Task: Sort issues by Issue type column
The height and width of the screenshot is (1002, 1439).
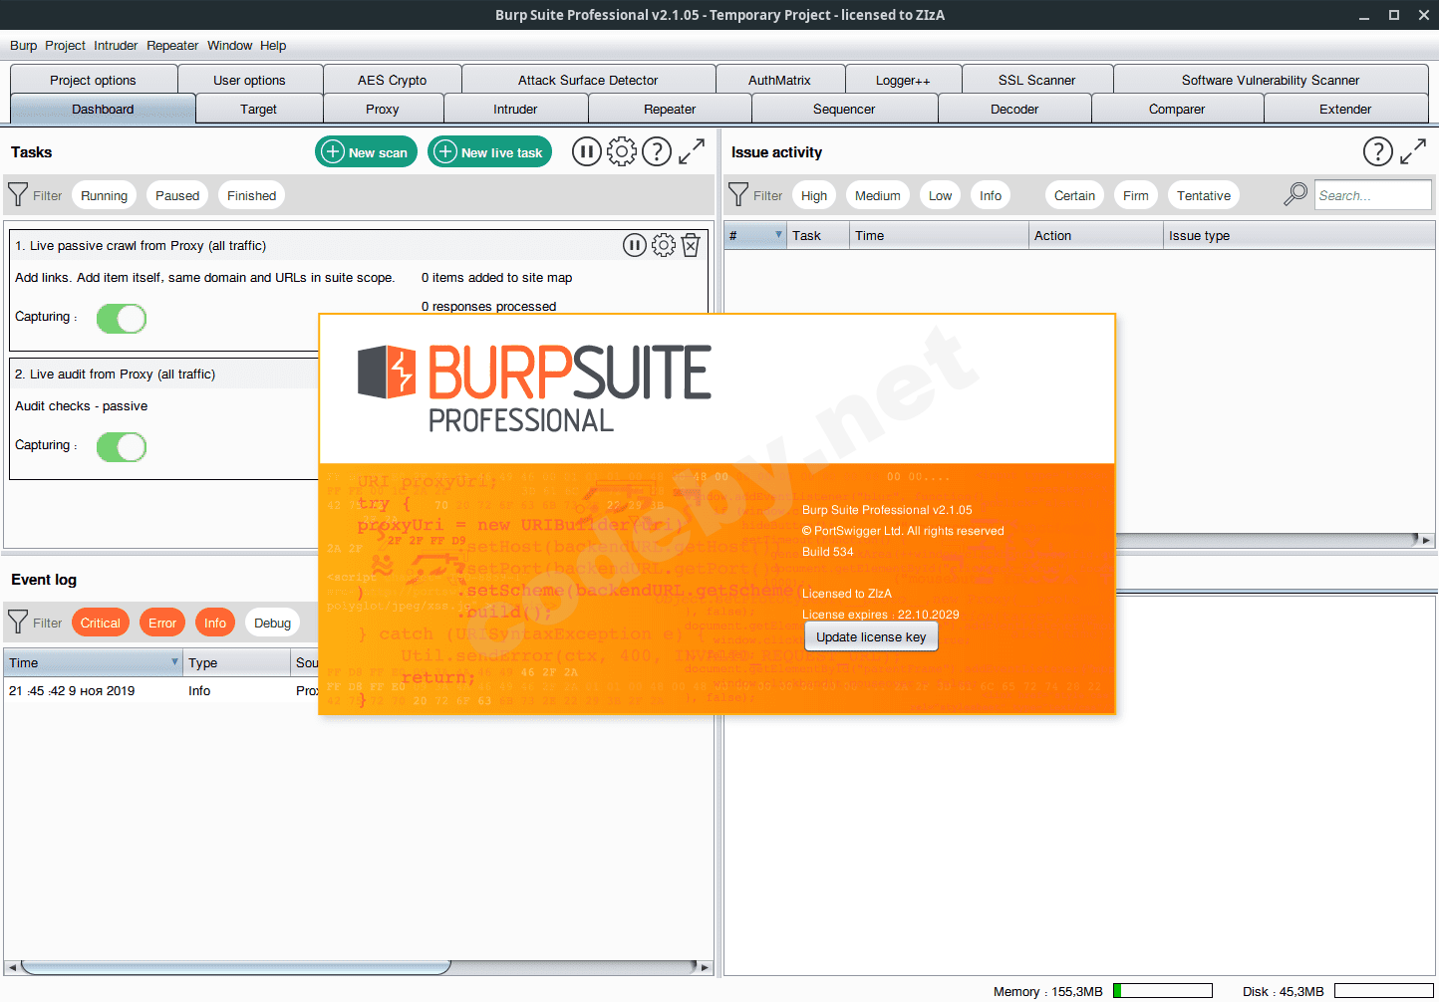Action: 1298,235
